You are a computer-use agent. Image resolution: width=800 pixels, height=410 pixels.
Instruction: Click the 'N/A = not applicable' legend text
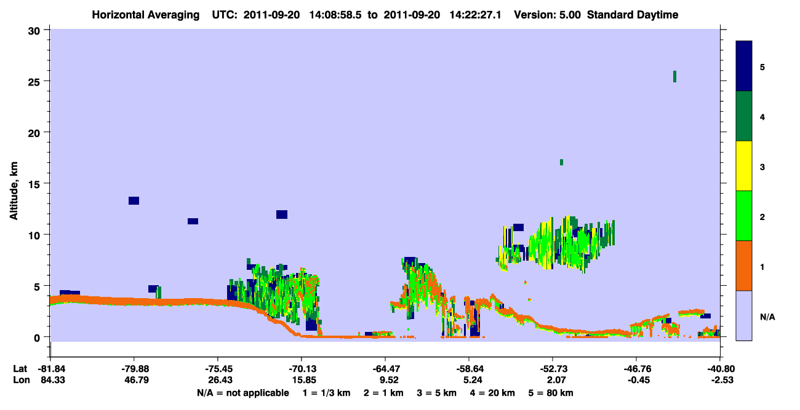coord(242,393)
